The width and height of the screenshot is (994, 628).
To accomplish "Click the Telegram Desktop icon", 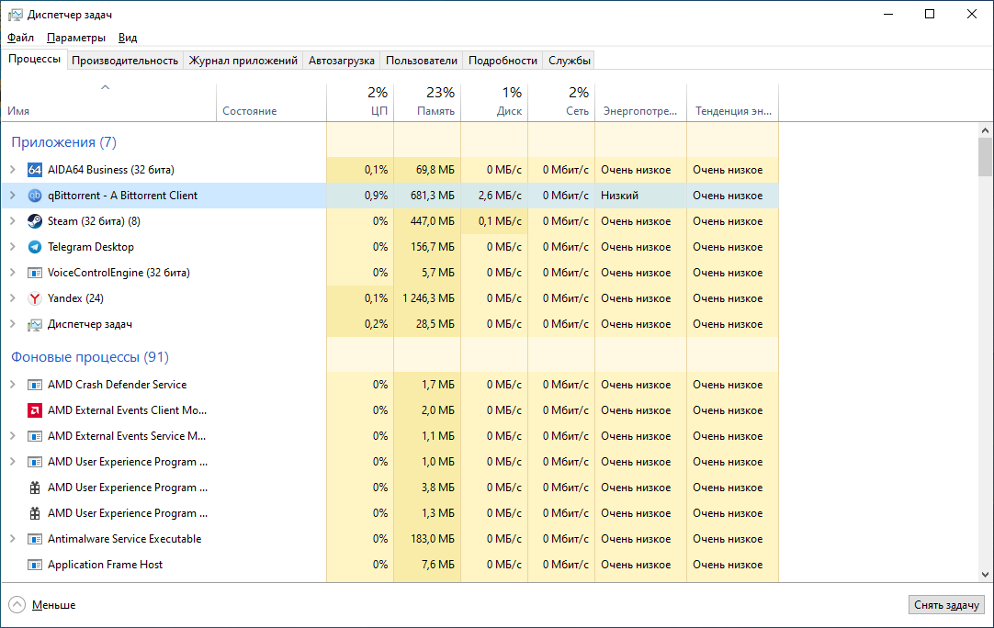I will (x=35, y=247).
